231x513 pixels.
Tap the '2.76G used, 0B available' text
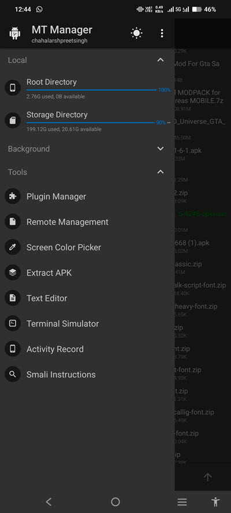pos(55,96)
